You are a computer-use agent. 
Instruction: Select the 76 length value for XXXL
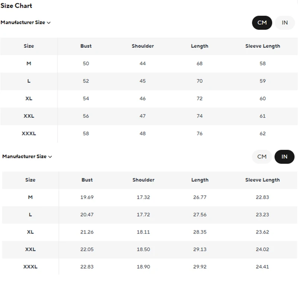(200, 133)
